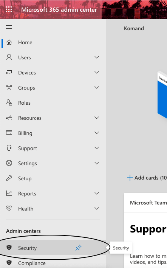Click the Komand organization name
167x268 pixels.
(134, 28)
